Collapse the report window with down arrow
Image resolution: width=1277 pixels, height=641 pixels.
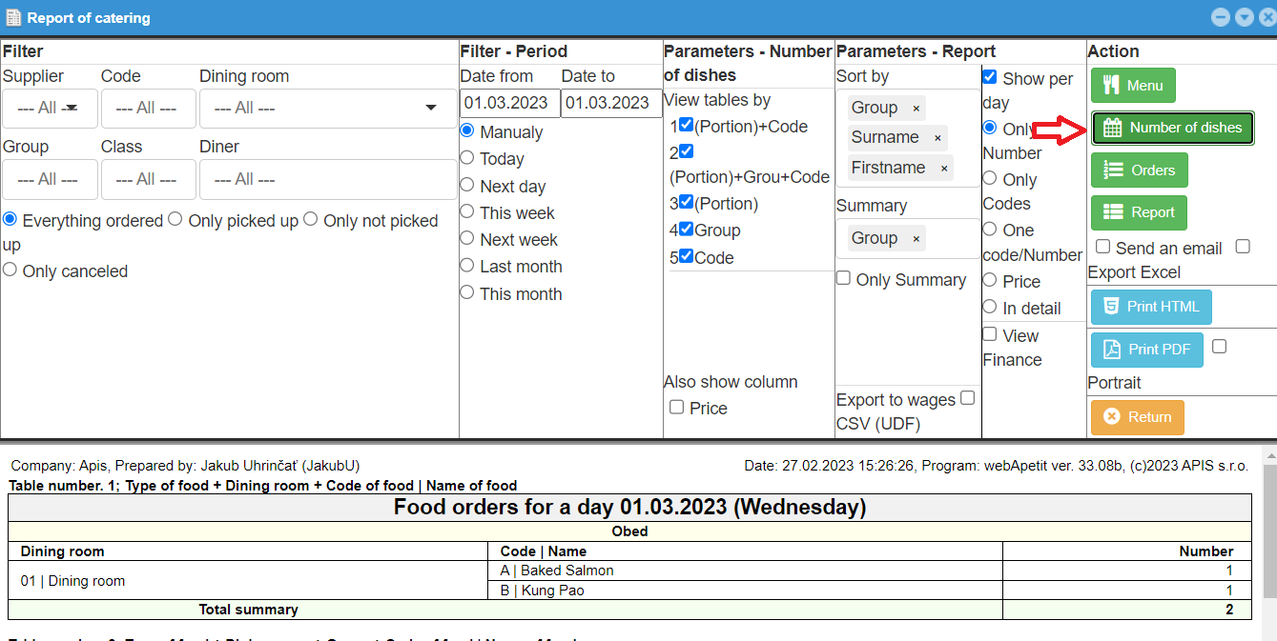[1244, 17]
